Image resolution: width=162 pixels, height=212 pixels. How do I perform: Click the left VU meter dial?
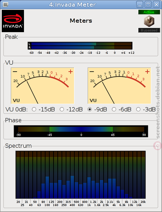click(43, 86)
